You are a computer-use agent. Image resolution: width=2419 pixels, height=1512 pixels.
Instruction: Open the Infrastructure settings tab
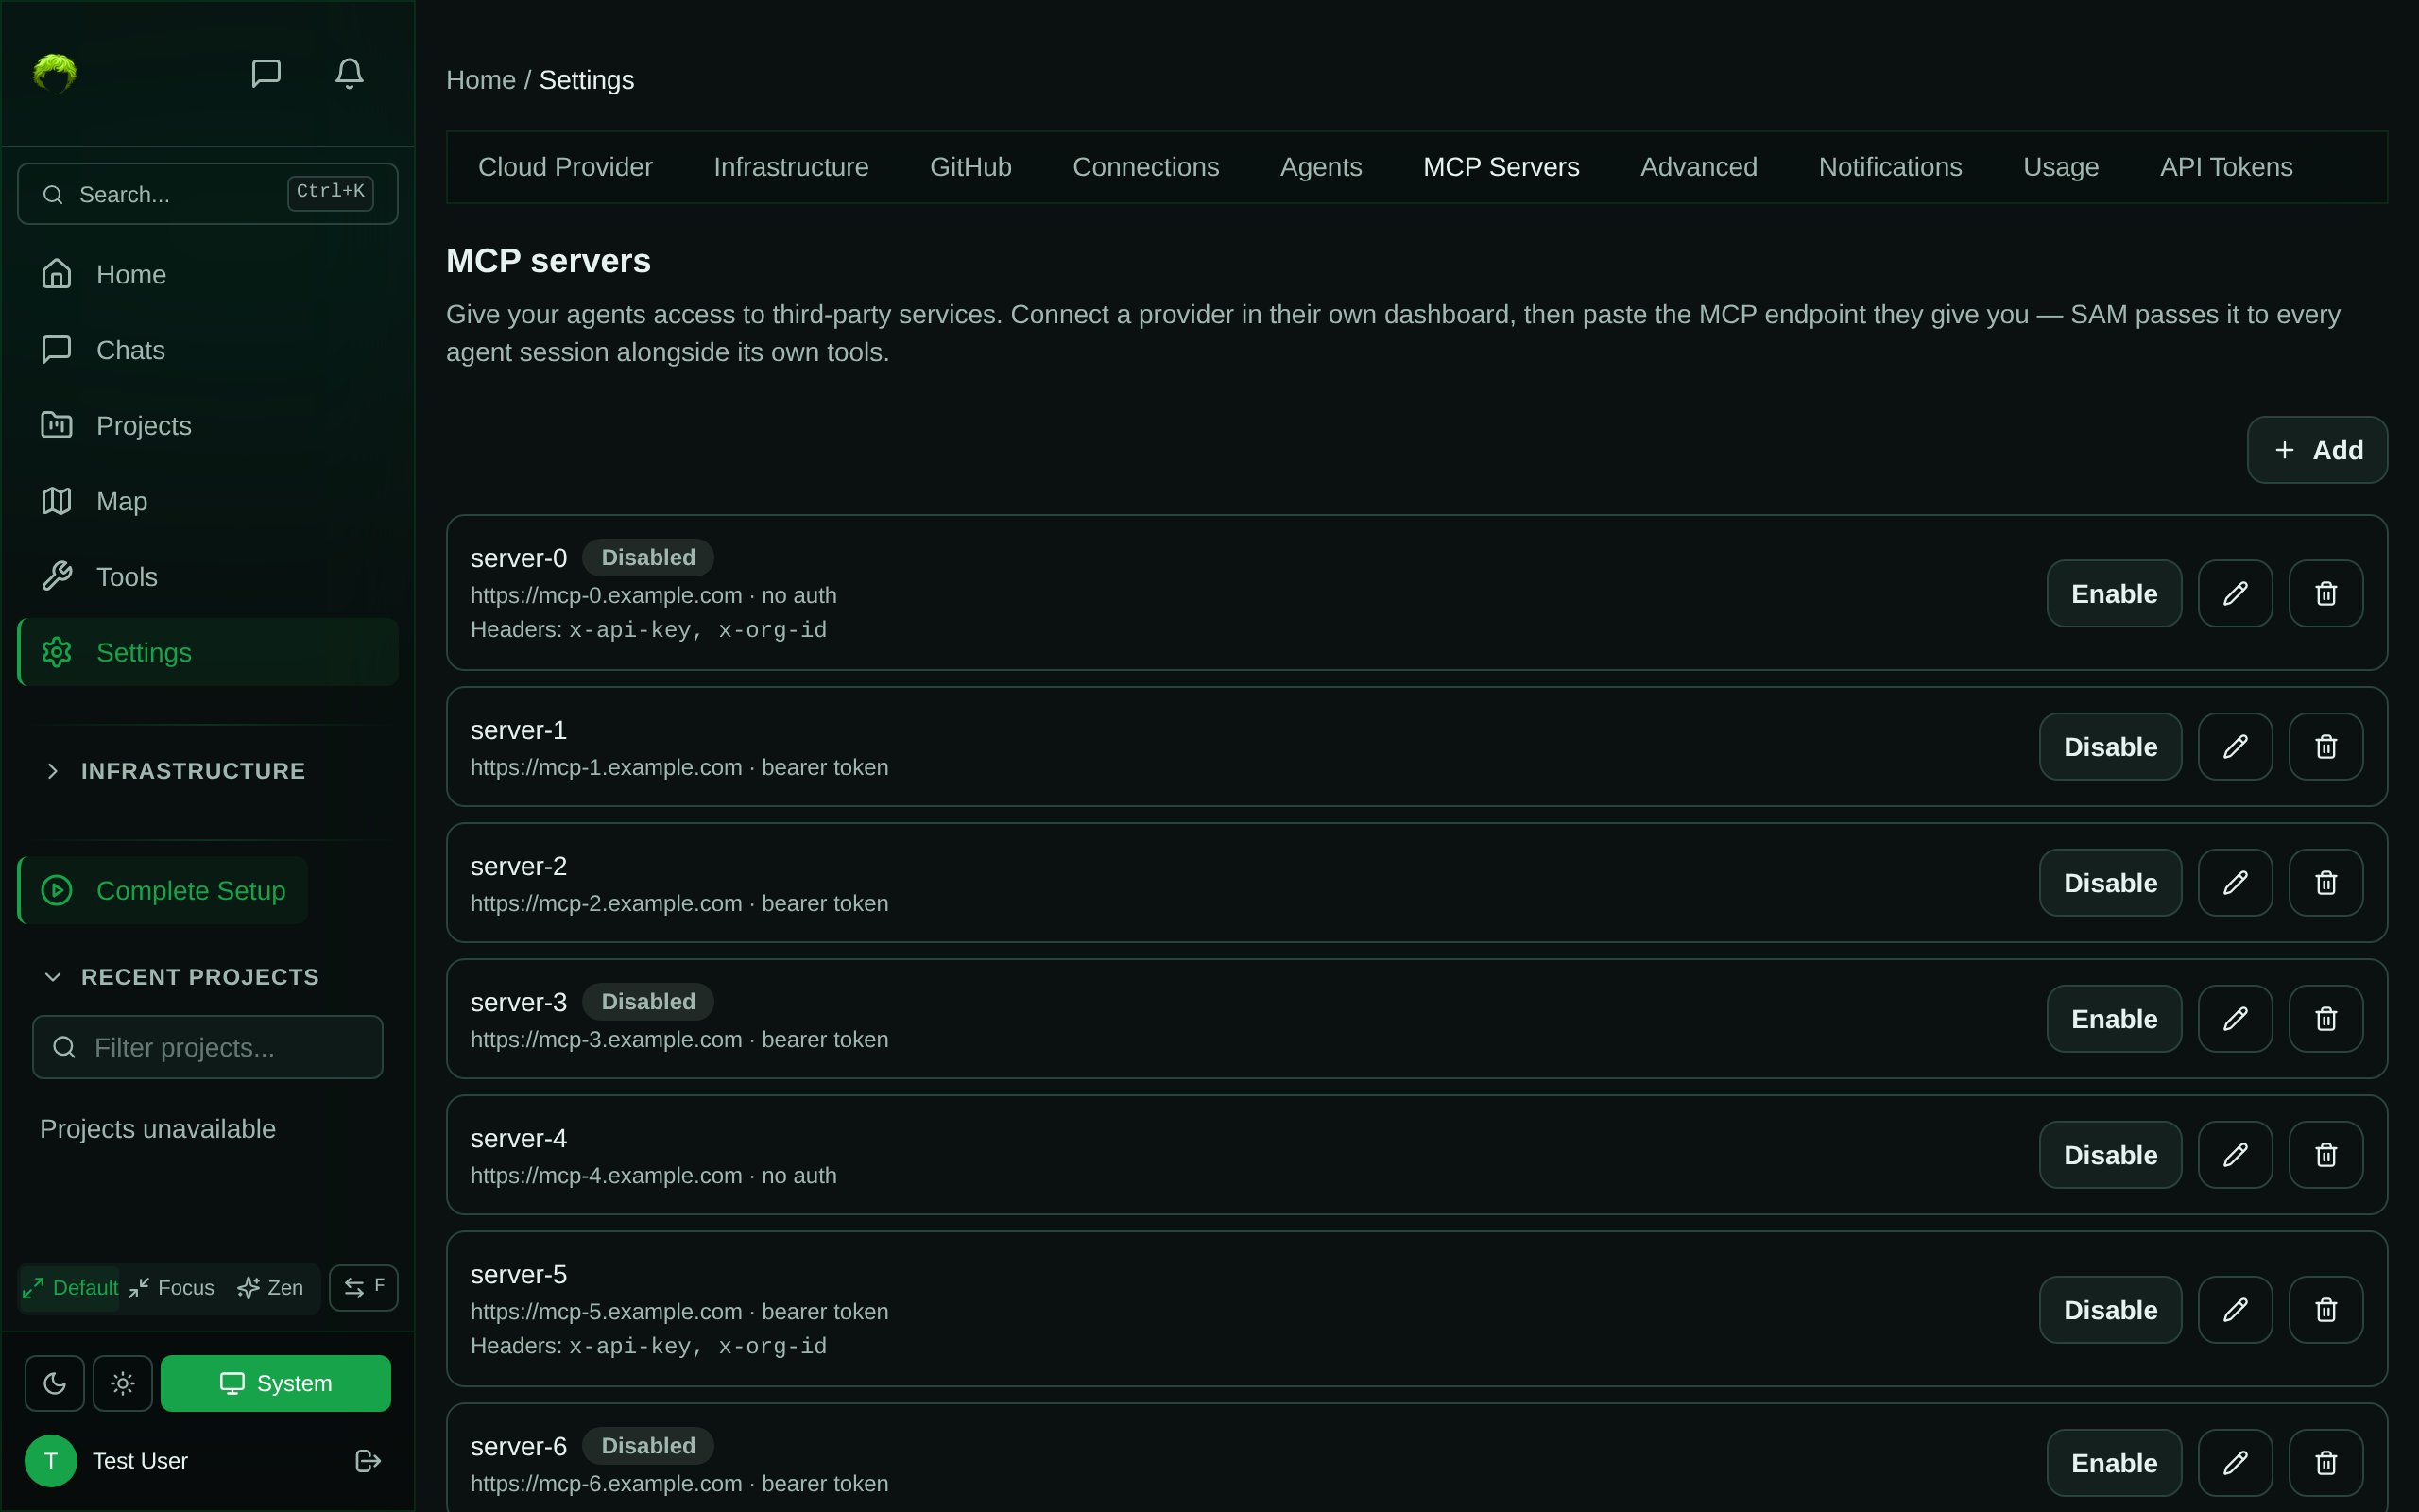(791, 167)
